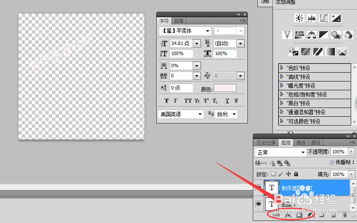Add a Threshold adjustment layer

[x=318, y=52]
